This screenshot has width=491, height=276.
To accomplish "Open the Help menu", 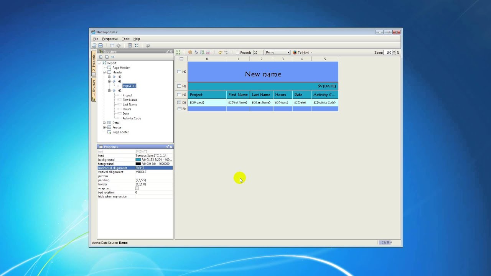I will [137, 39].
